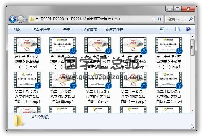Screen dimensions: 203x137
Task: Click the vertical scrollbar up arrow
Action: [192, 37]
